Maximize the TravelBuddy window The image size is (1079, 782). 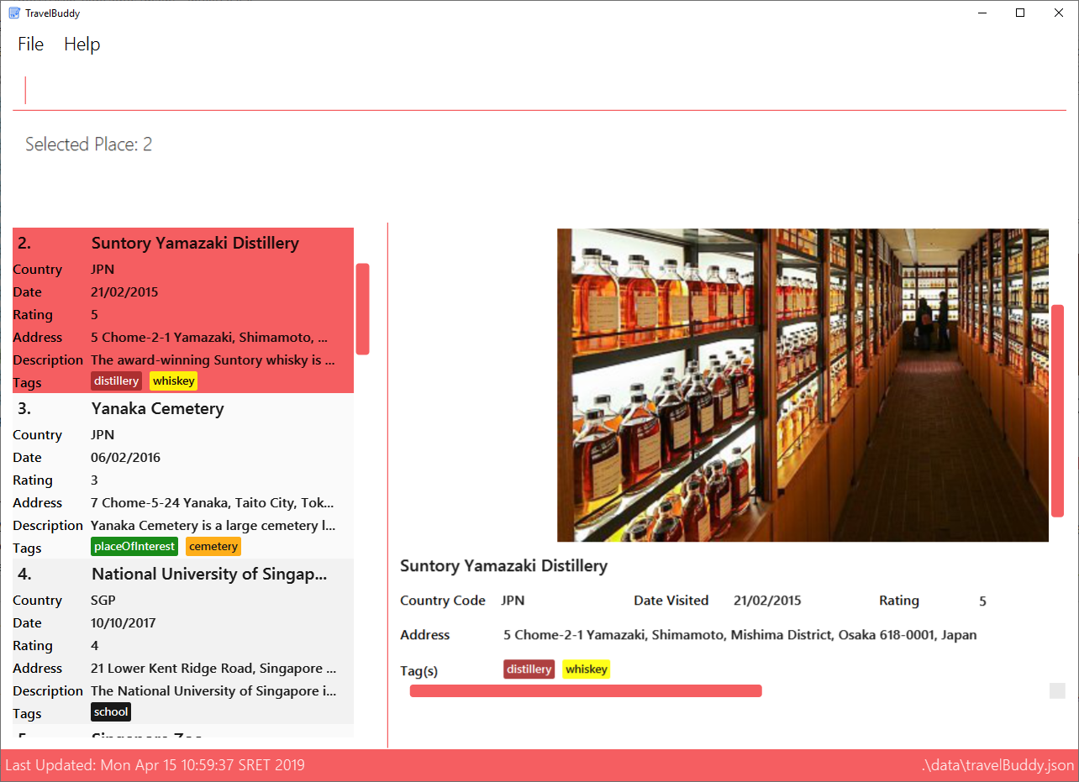pos(1020,13)
